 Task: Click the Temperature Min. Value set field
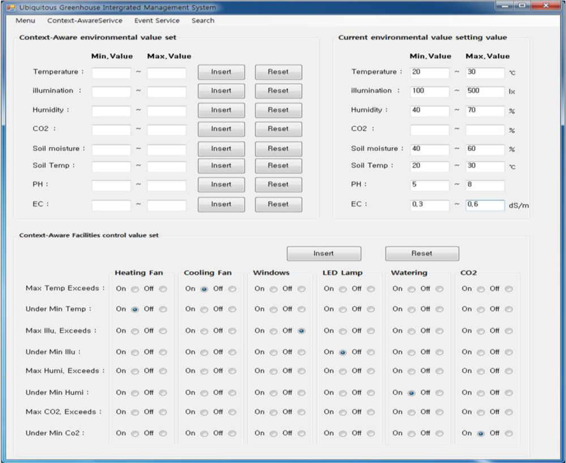[x=112, y=72]
